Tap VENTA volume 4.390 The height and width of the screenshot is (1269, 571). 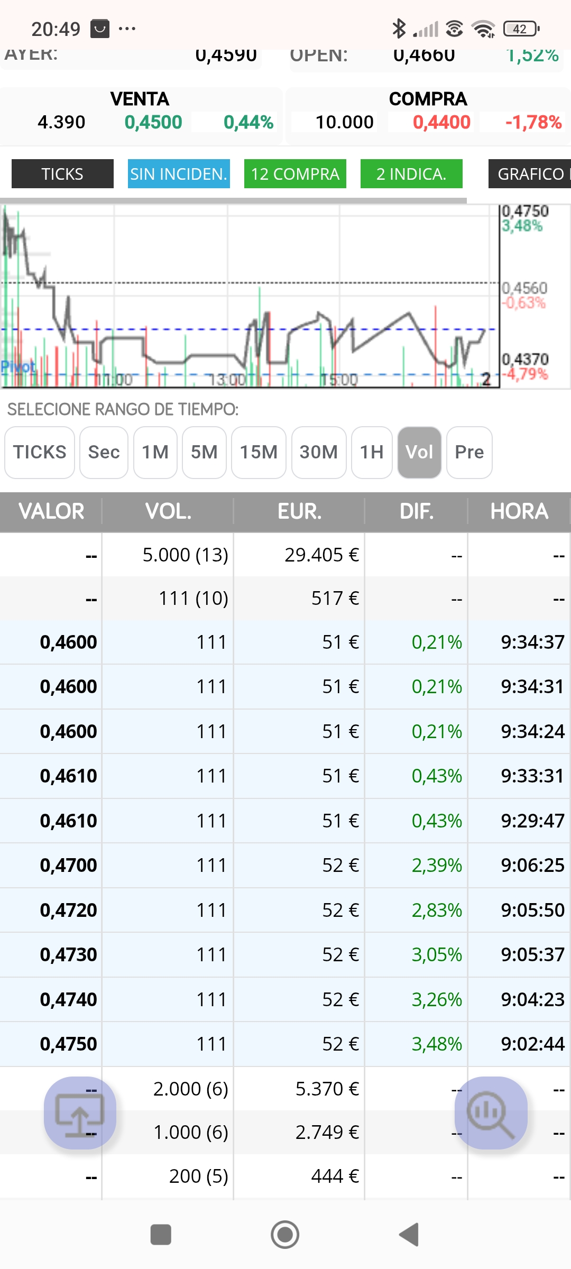(x=61, y=122)
